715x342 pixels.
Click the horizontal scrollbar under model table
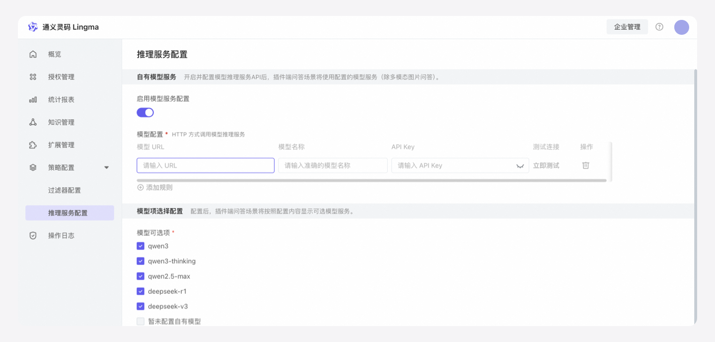click(371, 180)
